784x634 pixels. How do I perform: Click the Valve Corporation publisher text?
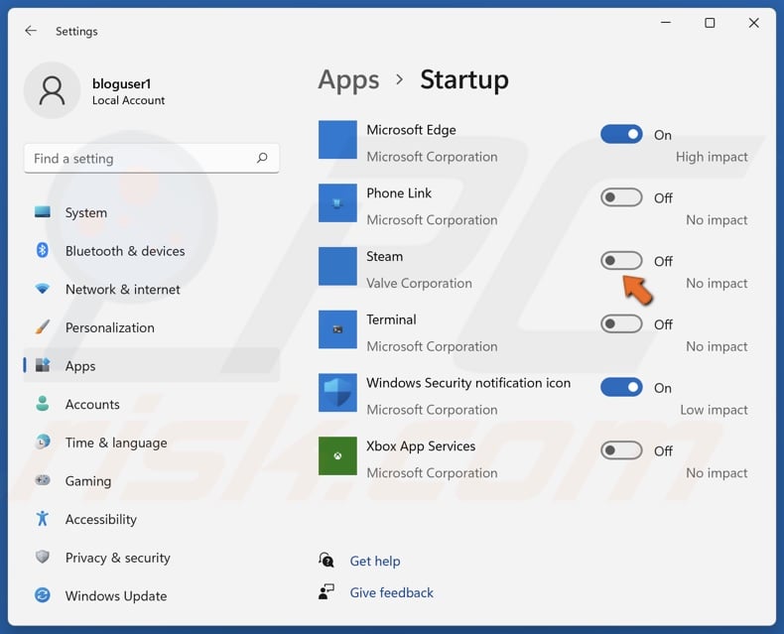point(419,283)
